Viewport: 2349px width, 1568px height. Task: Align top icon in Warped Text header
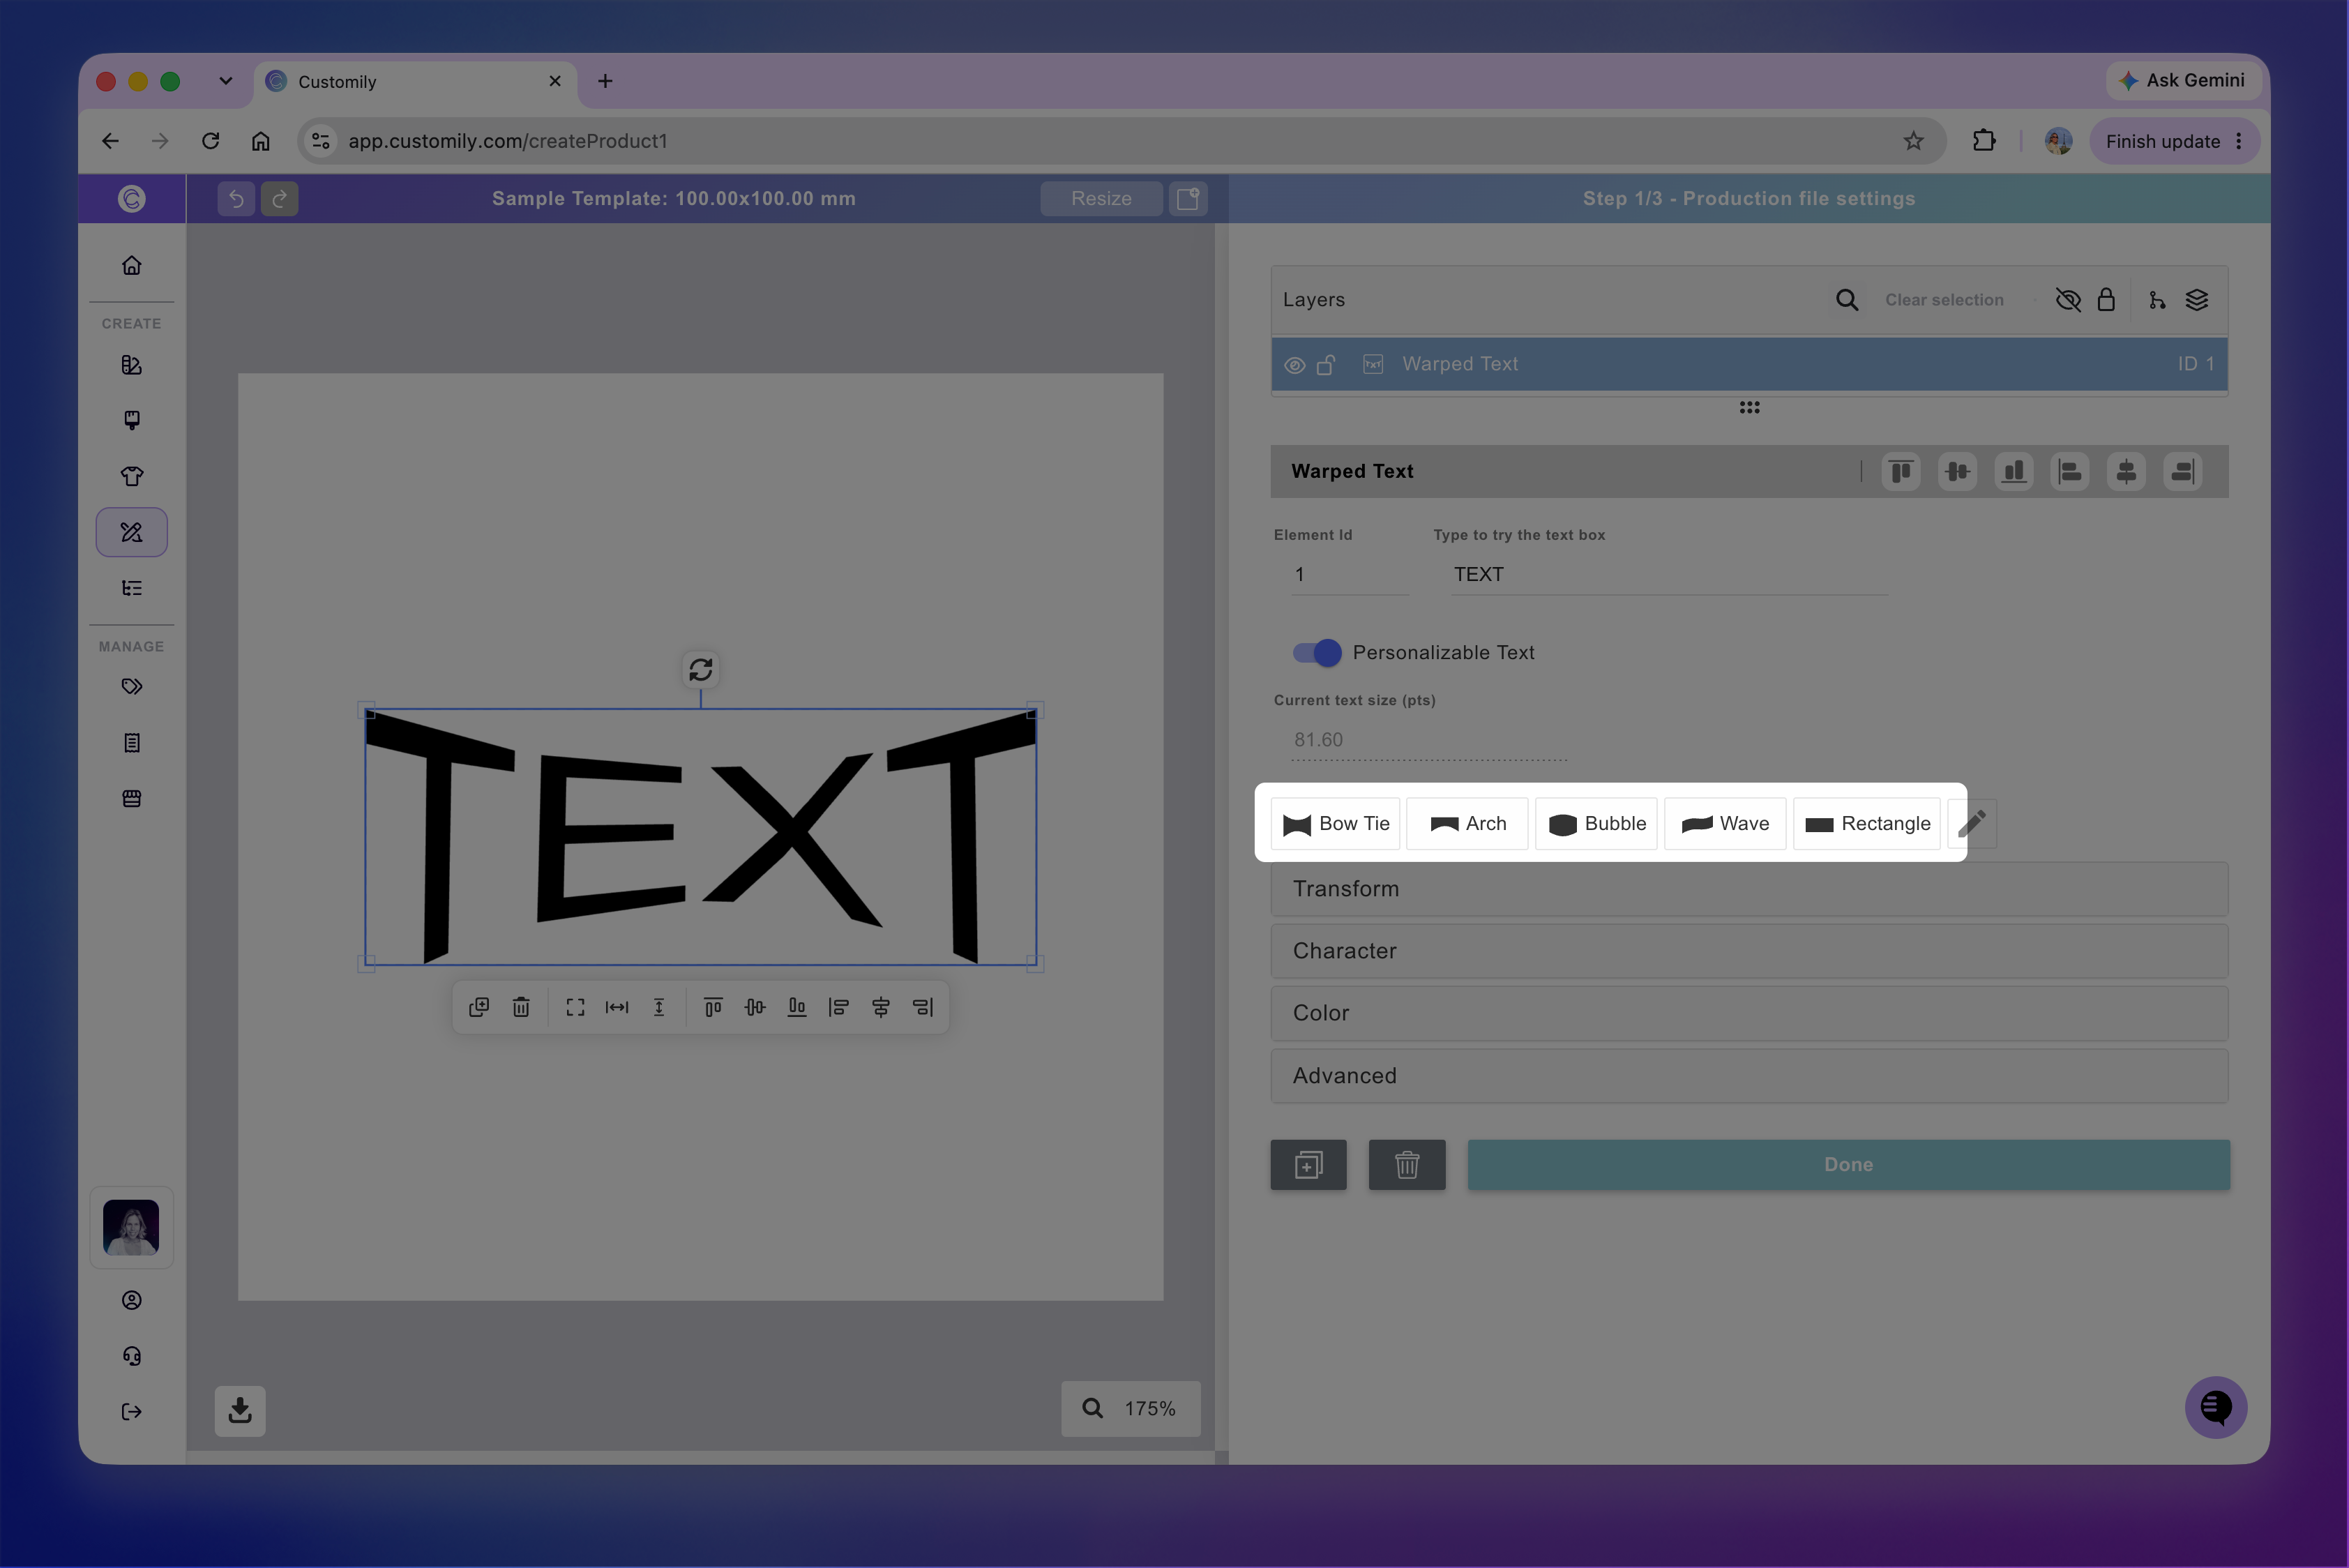coord(1901,471)
